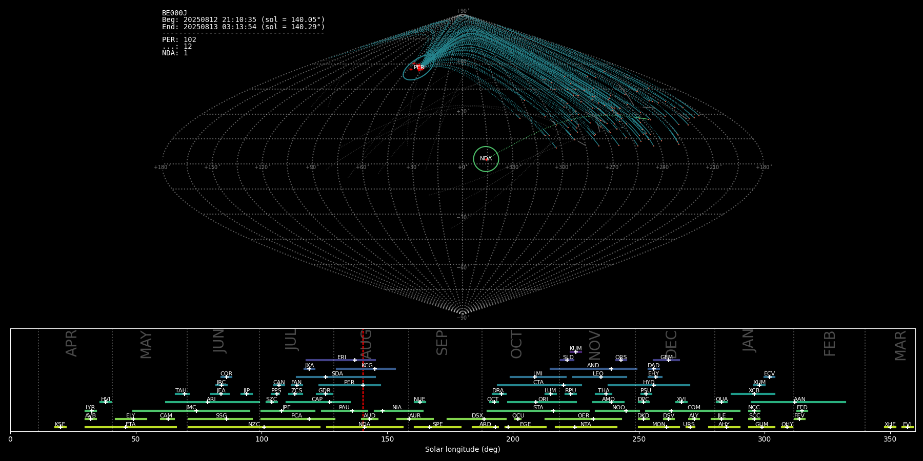Click the 'NDA: 1' count line
This screenshot has height=461, width=923.
click(175, 53)
